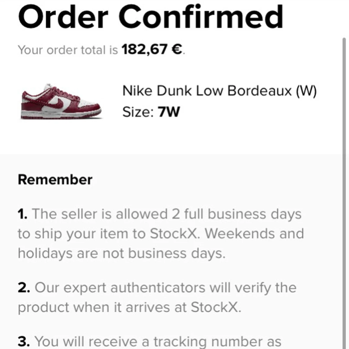Click the bold number 1. list marker
The image size is (349, 349).
23,214
